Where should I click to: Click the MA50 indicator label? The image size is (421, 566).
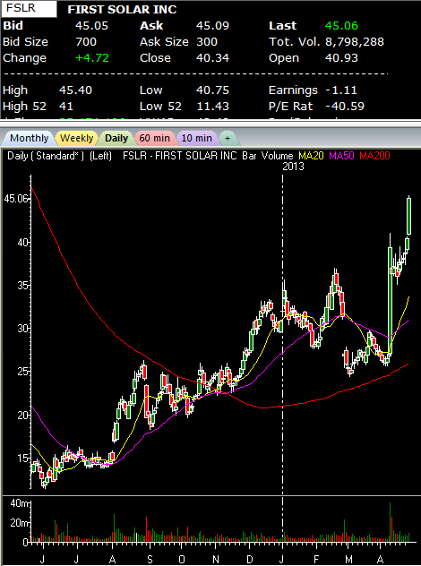tap(341, 156)
